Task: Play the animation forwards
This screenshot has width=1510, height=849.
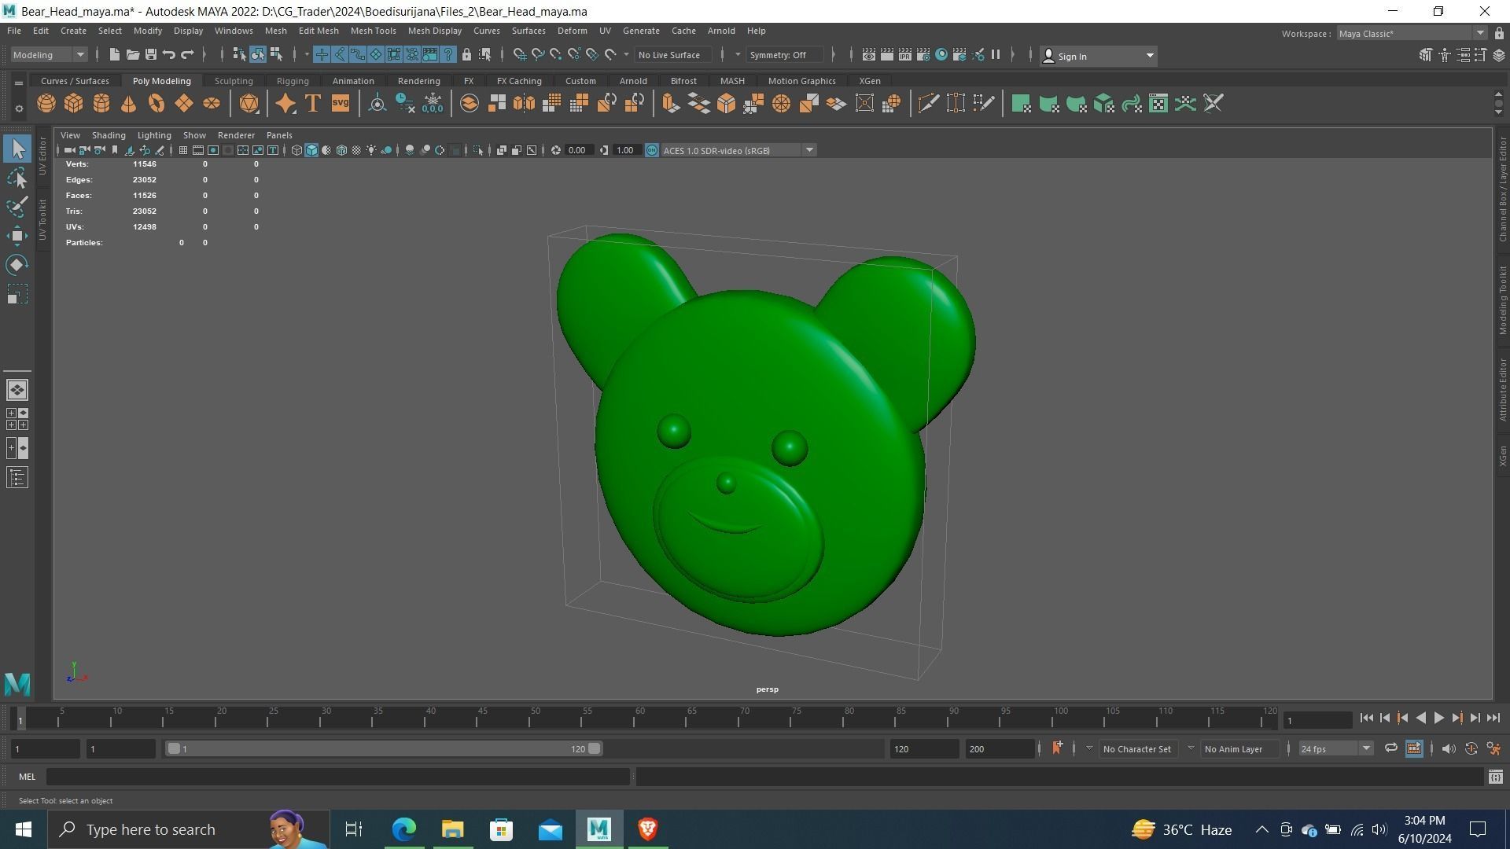Action: coord(1438,719)
